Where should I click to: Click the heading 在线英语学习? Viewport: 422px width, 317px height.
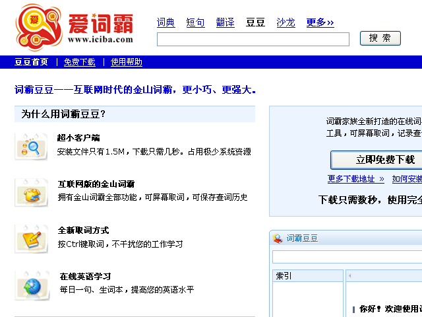(x=85, y=277)
